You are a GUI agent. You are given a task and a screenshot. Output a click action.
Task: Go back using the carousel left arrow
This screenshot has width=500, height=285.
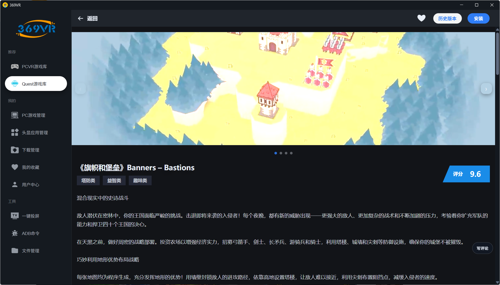point(80,89)
